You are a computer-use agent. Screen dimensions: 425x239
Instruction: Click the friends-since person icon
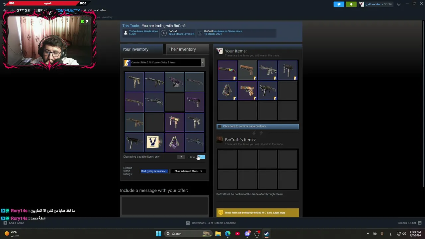126,33
